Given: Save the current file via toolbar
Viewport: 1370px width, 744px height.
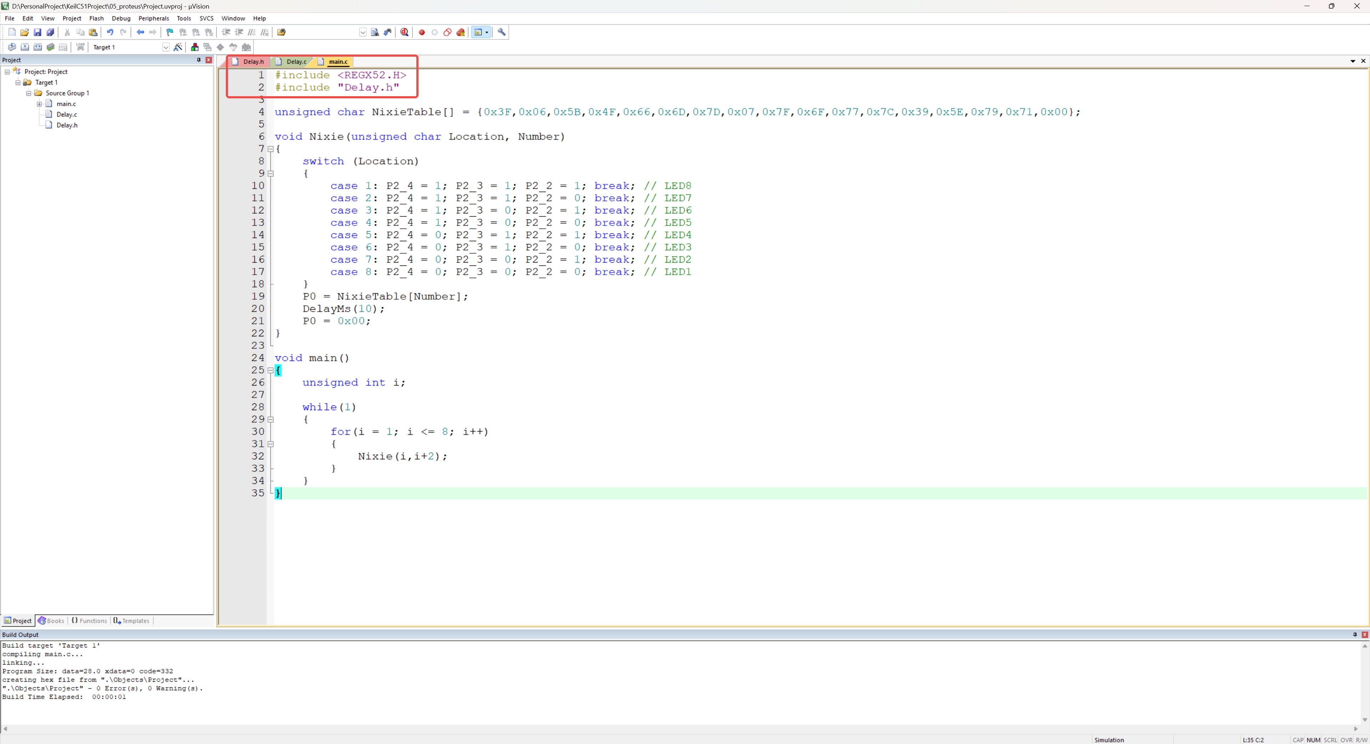Looking at the screenshot, I should pyautogui.click(x=37, y=32).
